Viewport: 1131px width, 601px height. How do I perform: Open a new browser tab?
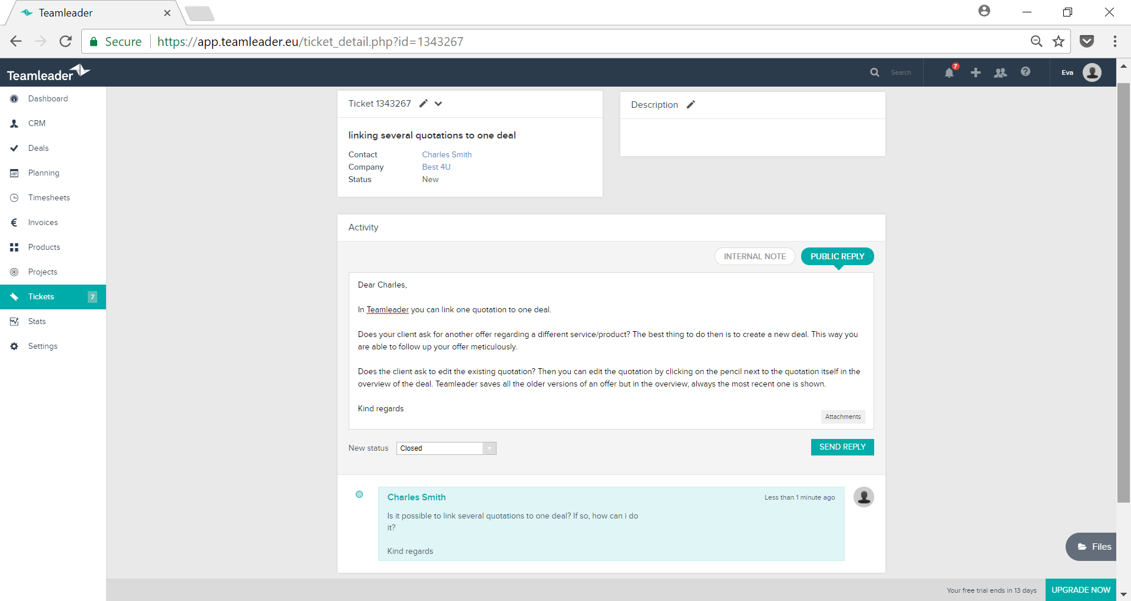tap(200, 13)
